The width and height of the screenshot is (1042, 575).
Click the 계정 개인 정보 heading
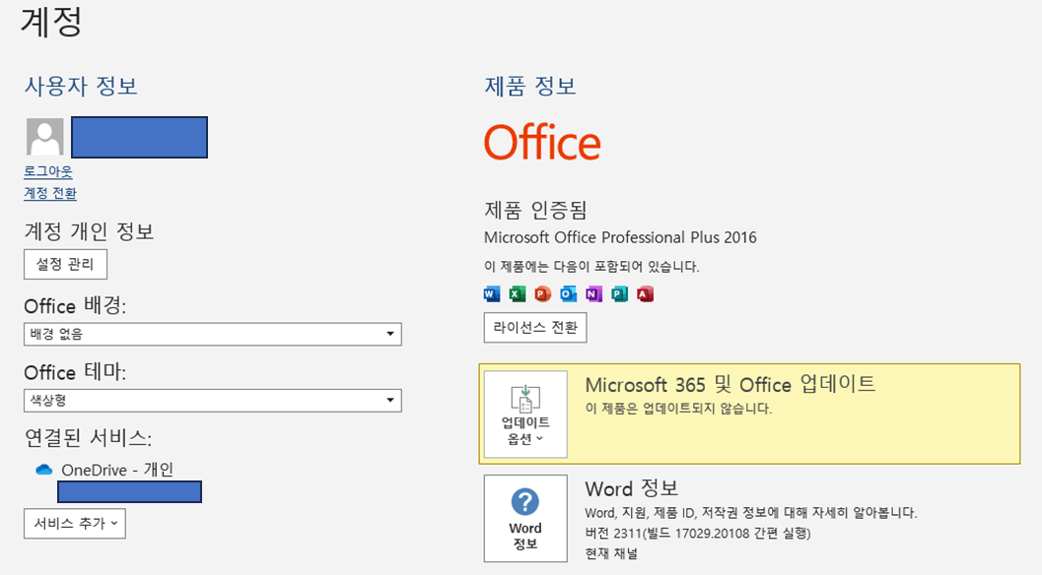click(89, 231)
